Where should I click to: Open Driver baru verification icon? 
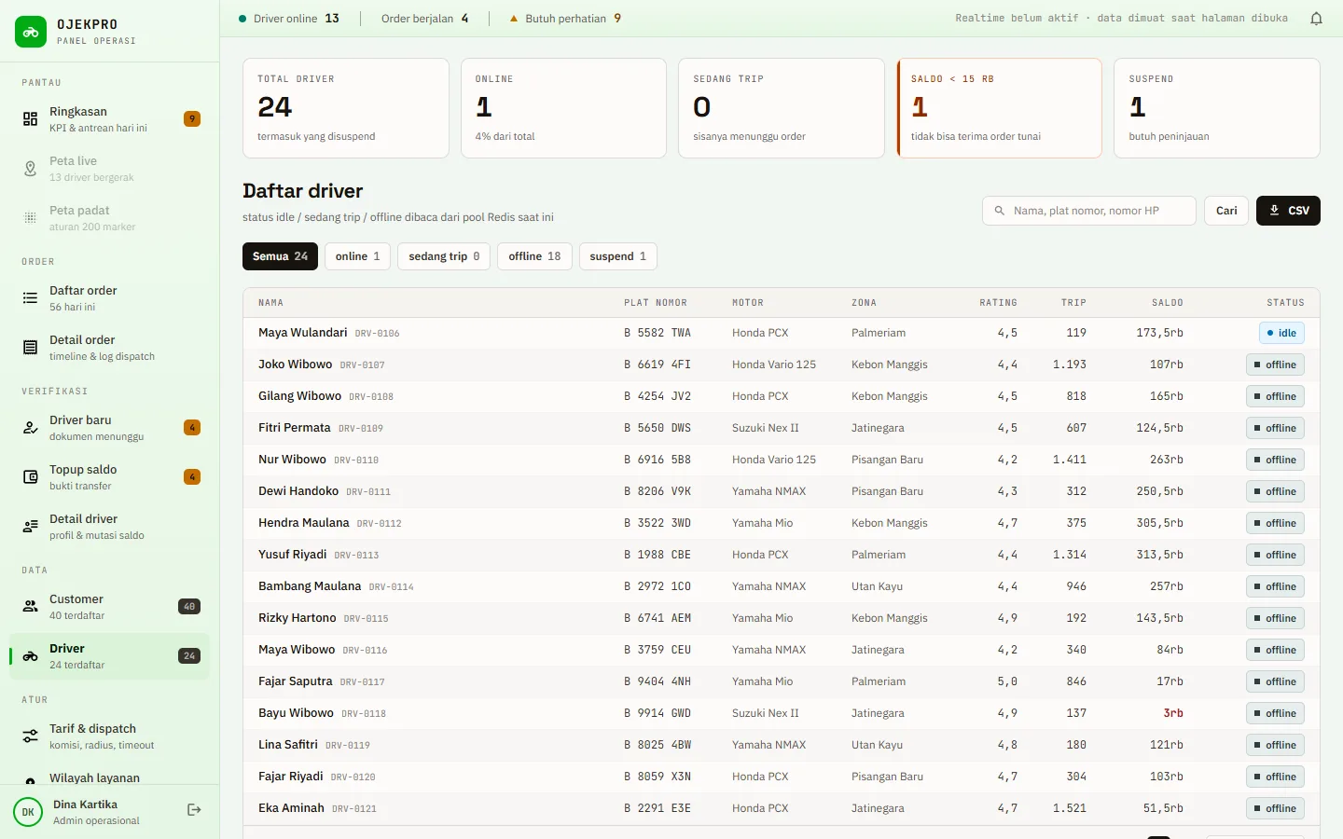point(31,428)
